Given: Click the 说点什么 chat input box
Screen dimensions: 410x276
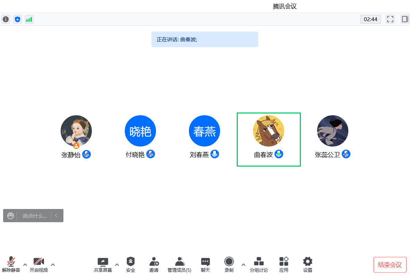Looking at the screenshot, I should 35,216.
